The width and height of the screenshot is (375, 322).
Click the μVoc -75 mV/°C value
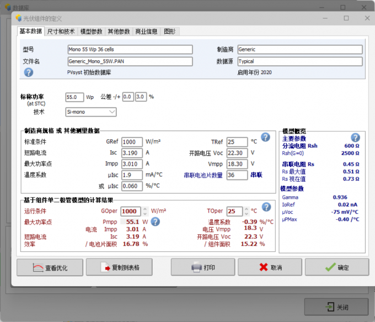(x=345, y=212)
